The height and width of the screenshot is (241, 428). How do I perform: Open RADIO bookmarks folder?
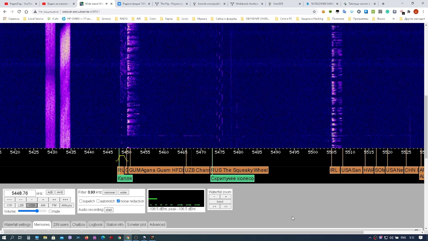(121, 19)
